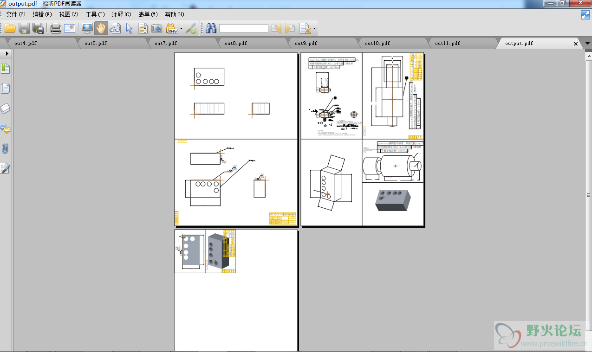The height and width of the screenshot is (352, 592).
Task: Open the search options dropdown arrow
Action: [x=315, y=29]
